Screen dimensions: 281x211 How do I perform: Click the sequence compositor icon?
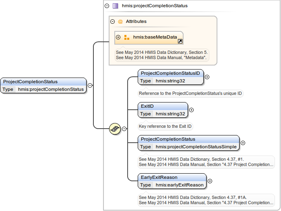[115, 129]
